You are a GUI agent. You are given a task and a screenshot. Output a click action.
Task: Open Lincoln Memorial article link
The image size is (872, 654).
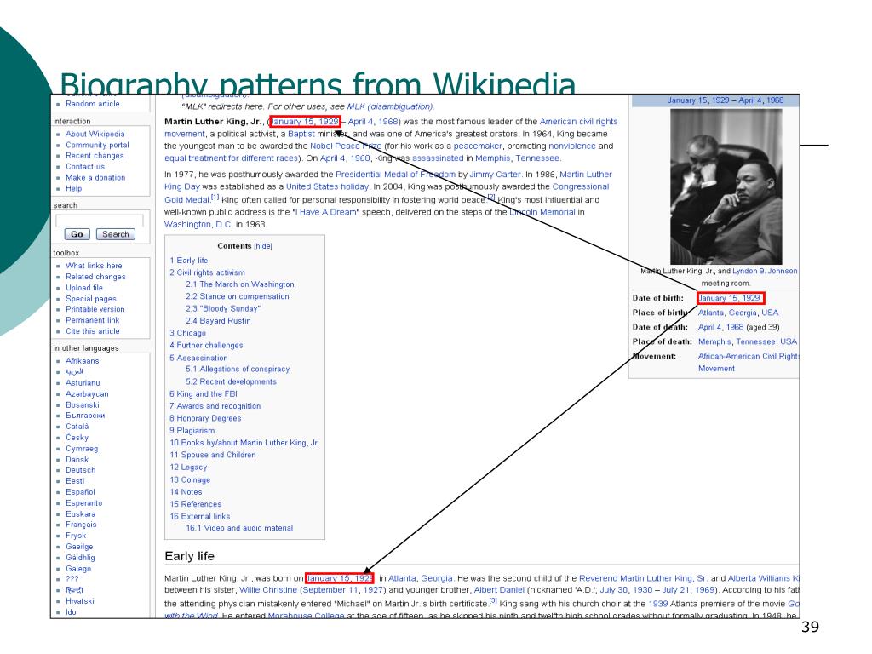[x=542, y=212]
